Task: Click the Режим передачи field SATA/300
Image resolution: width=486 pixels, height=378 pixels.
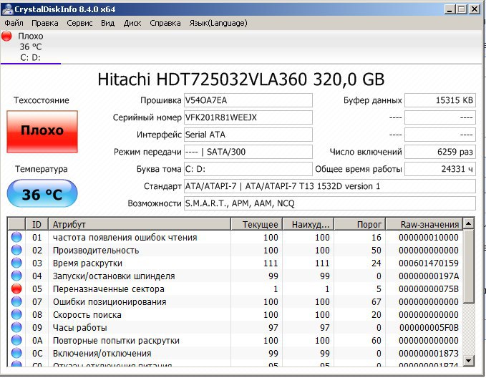Action: pyautogui.click(x=248, y=152)
